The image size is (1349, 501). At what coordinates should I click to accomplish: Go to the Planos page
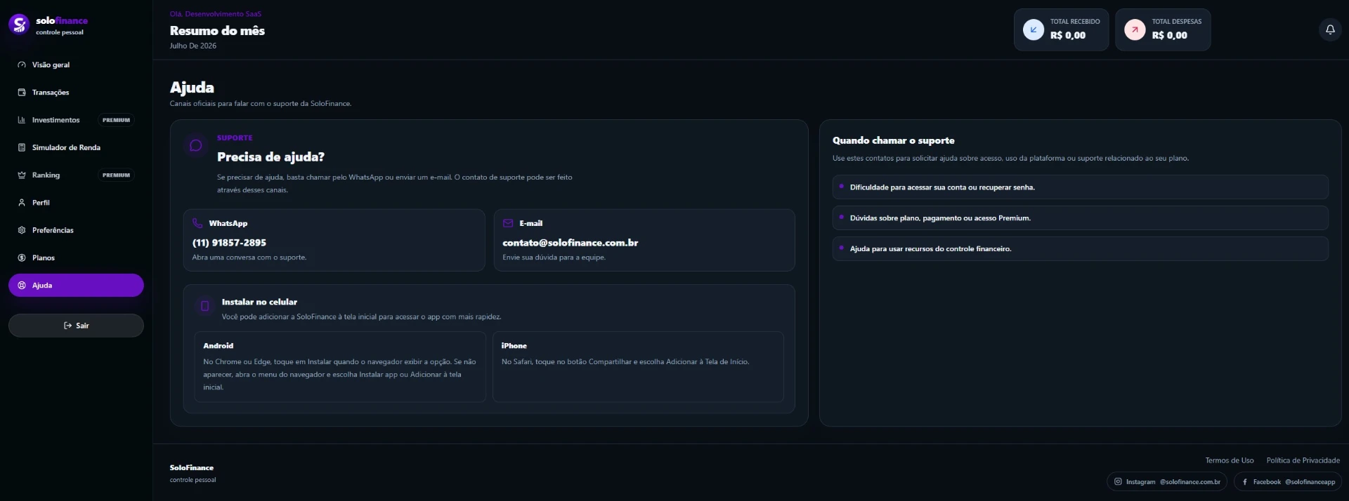tap(76, 258)
